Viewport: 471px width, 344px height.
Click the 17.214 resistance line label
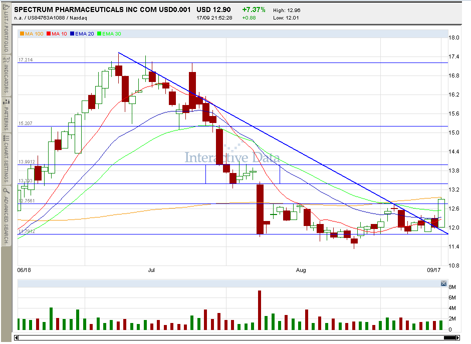[x=26, y=59]
